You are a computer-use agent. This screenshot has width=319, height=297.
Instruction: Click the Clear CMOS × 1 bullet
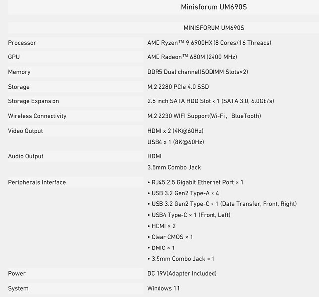point(170,237)
